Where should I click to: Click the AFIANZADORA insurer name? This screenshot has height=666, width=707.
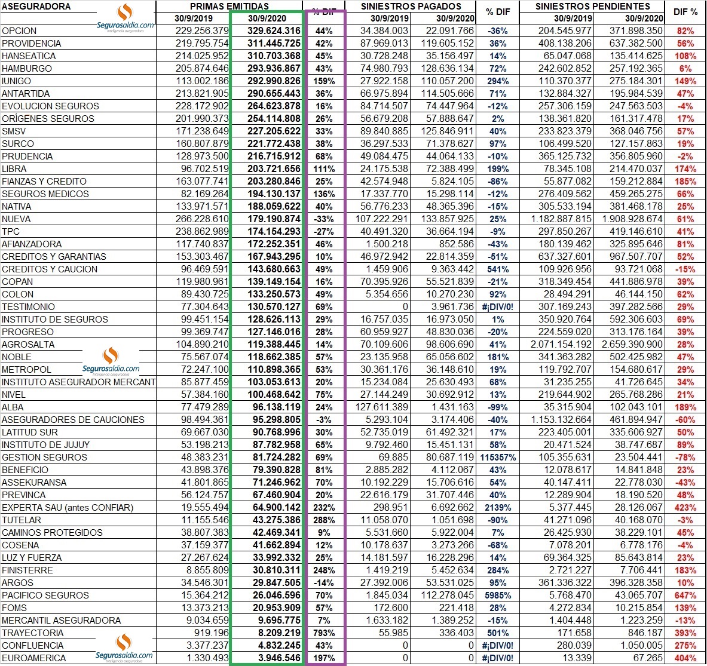pos(32,244)
